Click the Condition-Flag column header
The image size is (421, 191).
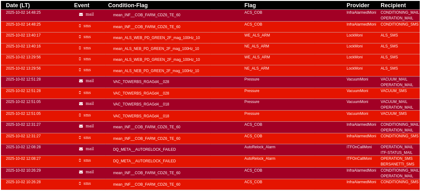click(x=128, y=5)
